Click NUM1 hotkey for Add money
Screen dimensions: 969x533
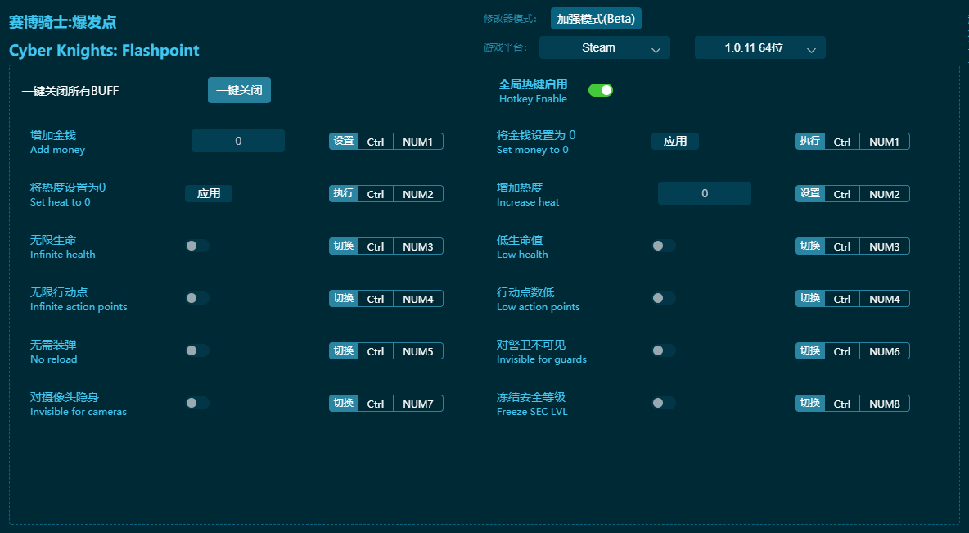point(417,142)
